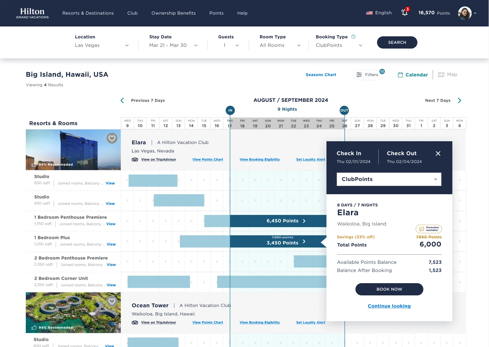The width and height of the screenshot is (489, 347).
Task: Switch to Map view
Action: pyautogui.click(x=448, y=75)
